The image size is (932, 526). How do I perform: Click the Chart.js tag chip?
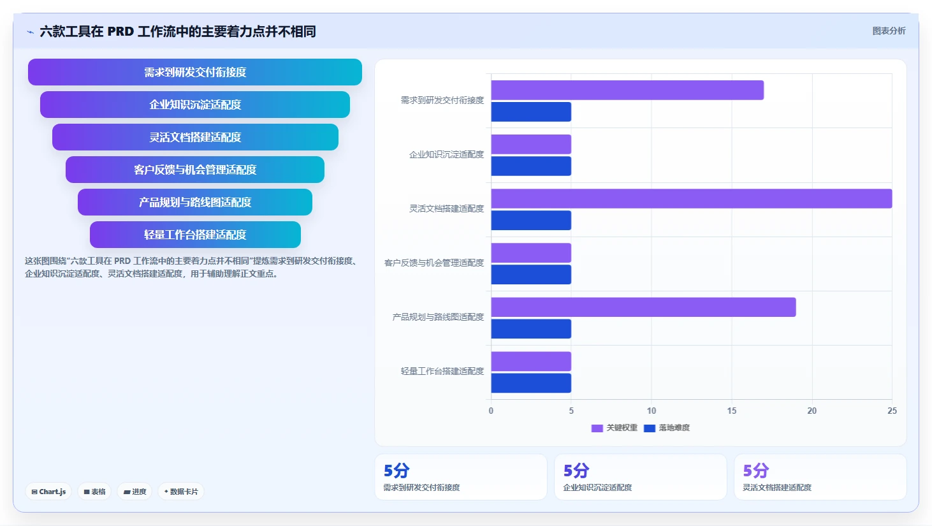(x=48, y=492)
